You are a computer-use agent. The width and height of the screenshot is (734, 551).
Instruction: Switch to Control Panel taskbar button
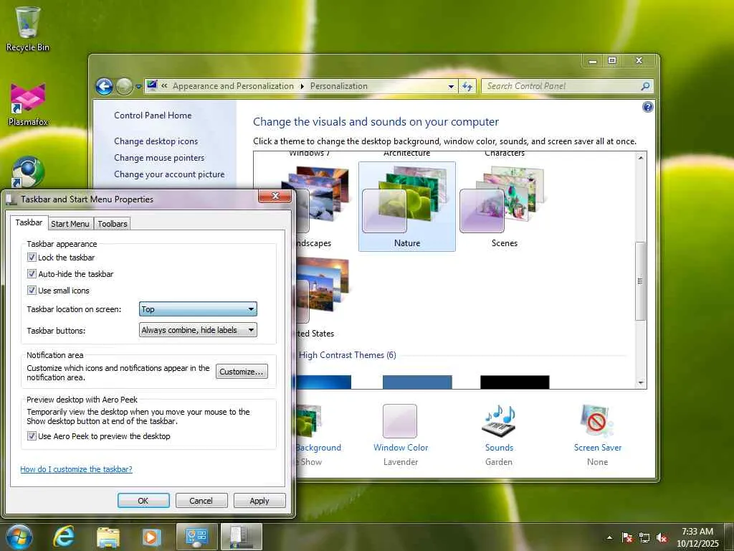tap(196, 537)
